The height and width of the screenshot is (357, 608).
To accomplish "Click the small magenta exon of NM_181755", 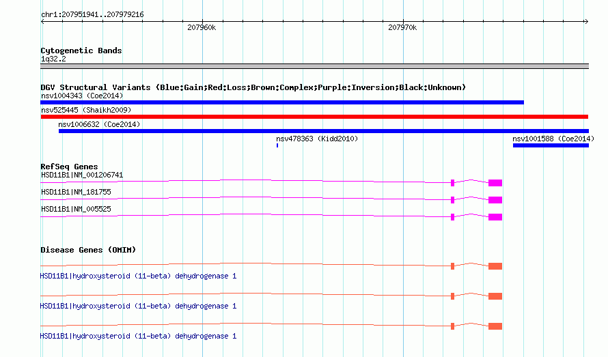I will pyautogui.click(x=452, y=200).
